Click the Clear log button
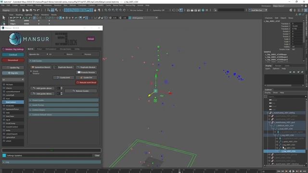This screenshot has height=173, width=308. [97, 155]
